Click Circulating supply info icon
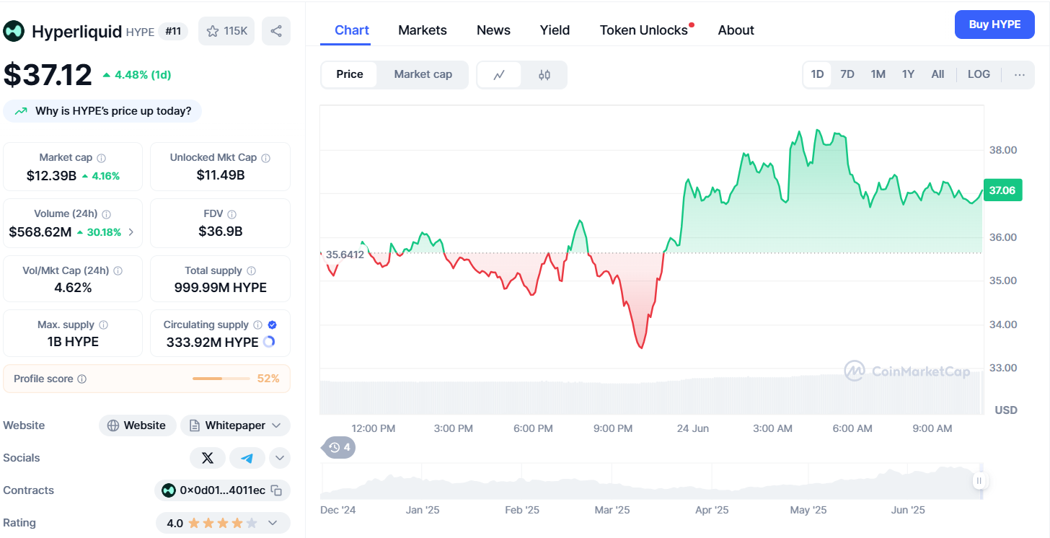Screen dimensions: 1050x538 click(258, 325)
